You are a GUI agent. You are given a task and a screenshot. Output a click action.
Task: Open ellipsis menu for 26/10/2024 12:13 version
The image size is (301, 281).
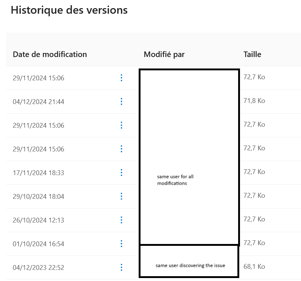click(x=121, y=220)
